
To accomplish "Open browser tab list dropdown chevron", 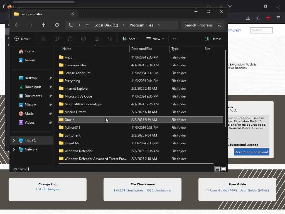I will coord(230,6).
